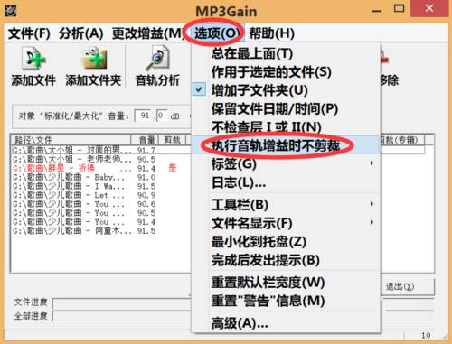The height and width of the screenshot is (344, 452).
Task: Click the target volume decimal field showing 0
Action: point(162,116)
